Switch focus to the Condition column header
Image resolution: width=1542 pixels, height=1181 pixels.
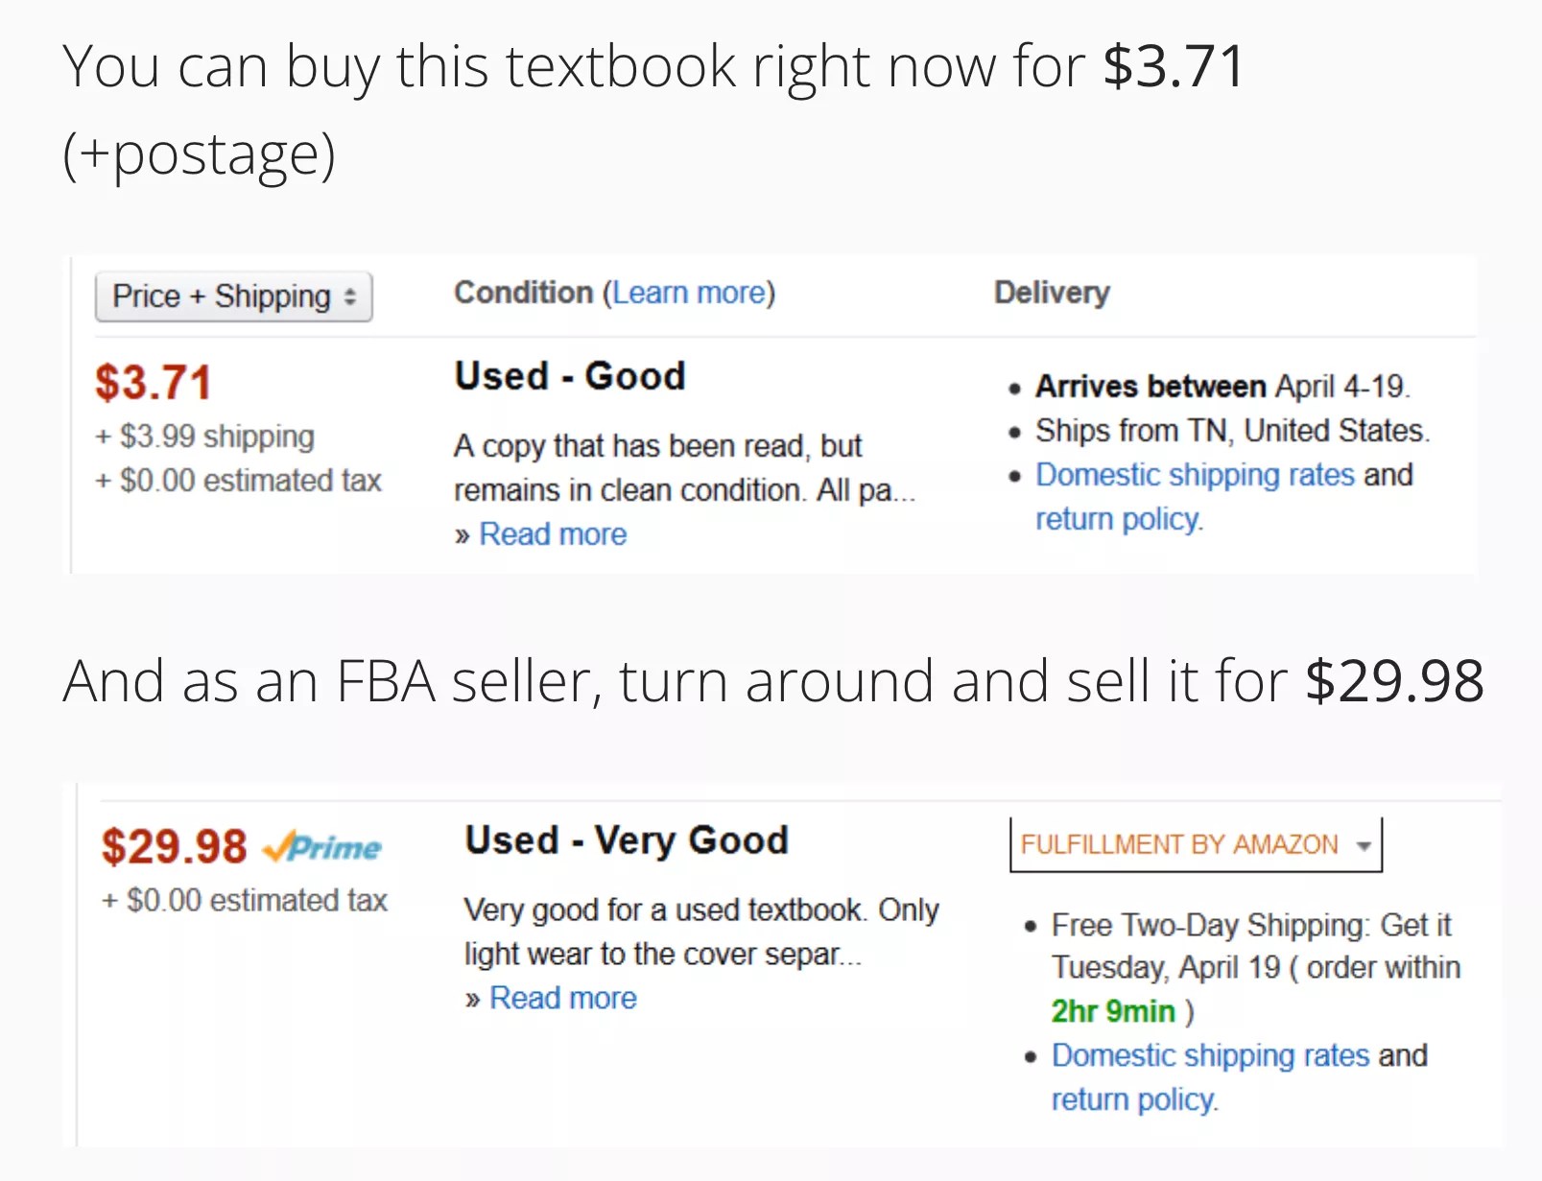(x=523, y=294)
